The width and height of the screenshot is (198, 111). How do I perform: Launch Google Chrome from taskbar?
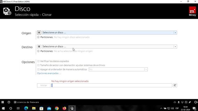click(x=57, y=108)
